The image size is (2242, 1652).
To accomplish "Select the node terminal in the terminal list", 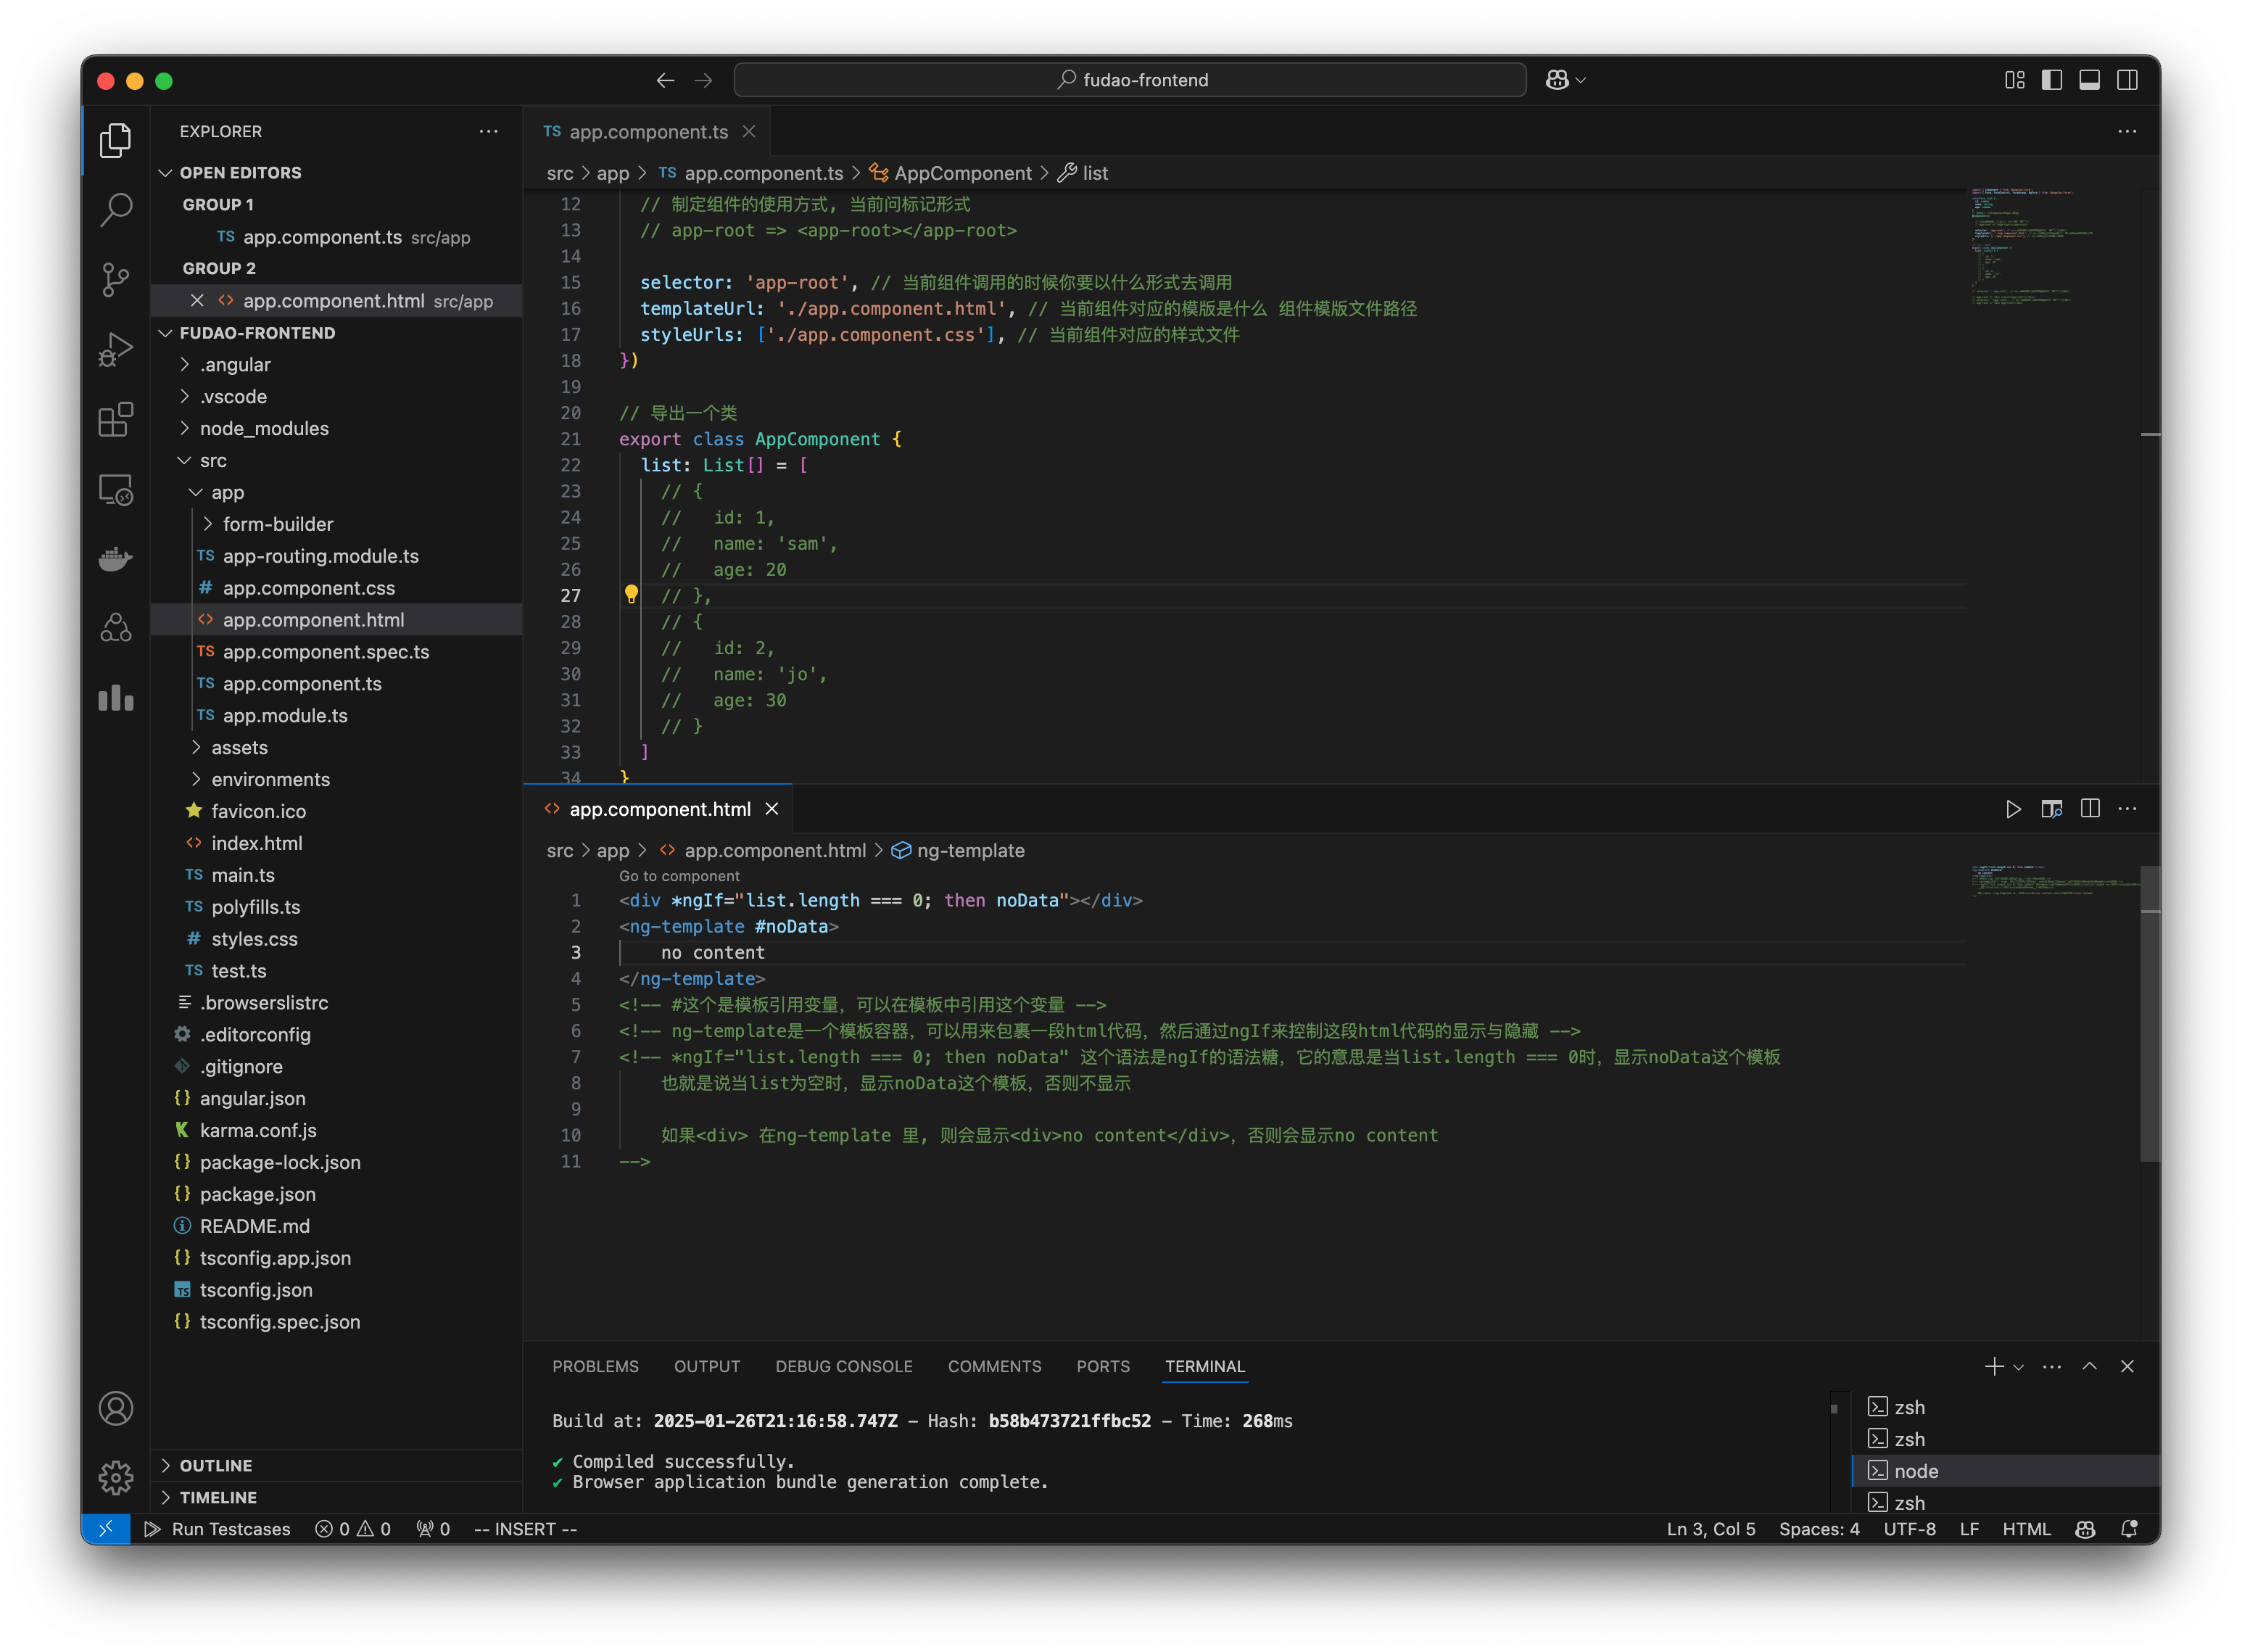I will point(1917,1470).
